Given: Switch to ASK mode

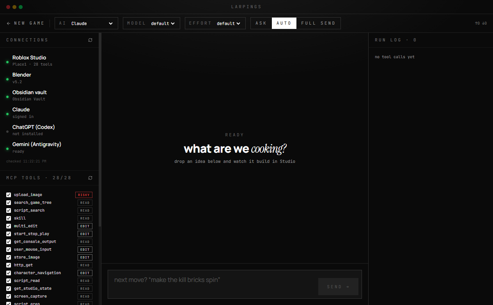Looking at the screenshot, I should (261, 23).
